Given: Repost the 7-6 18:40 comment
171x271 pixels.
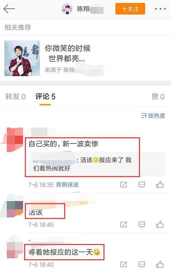Looking at the screenshot, I should [123, 264].
